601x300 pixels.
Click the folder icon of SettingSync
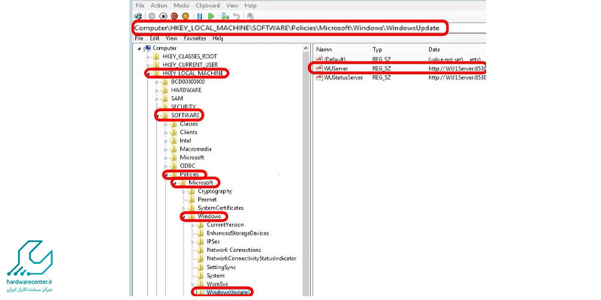[201, 267]
